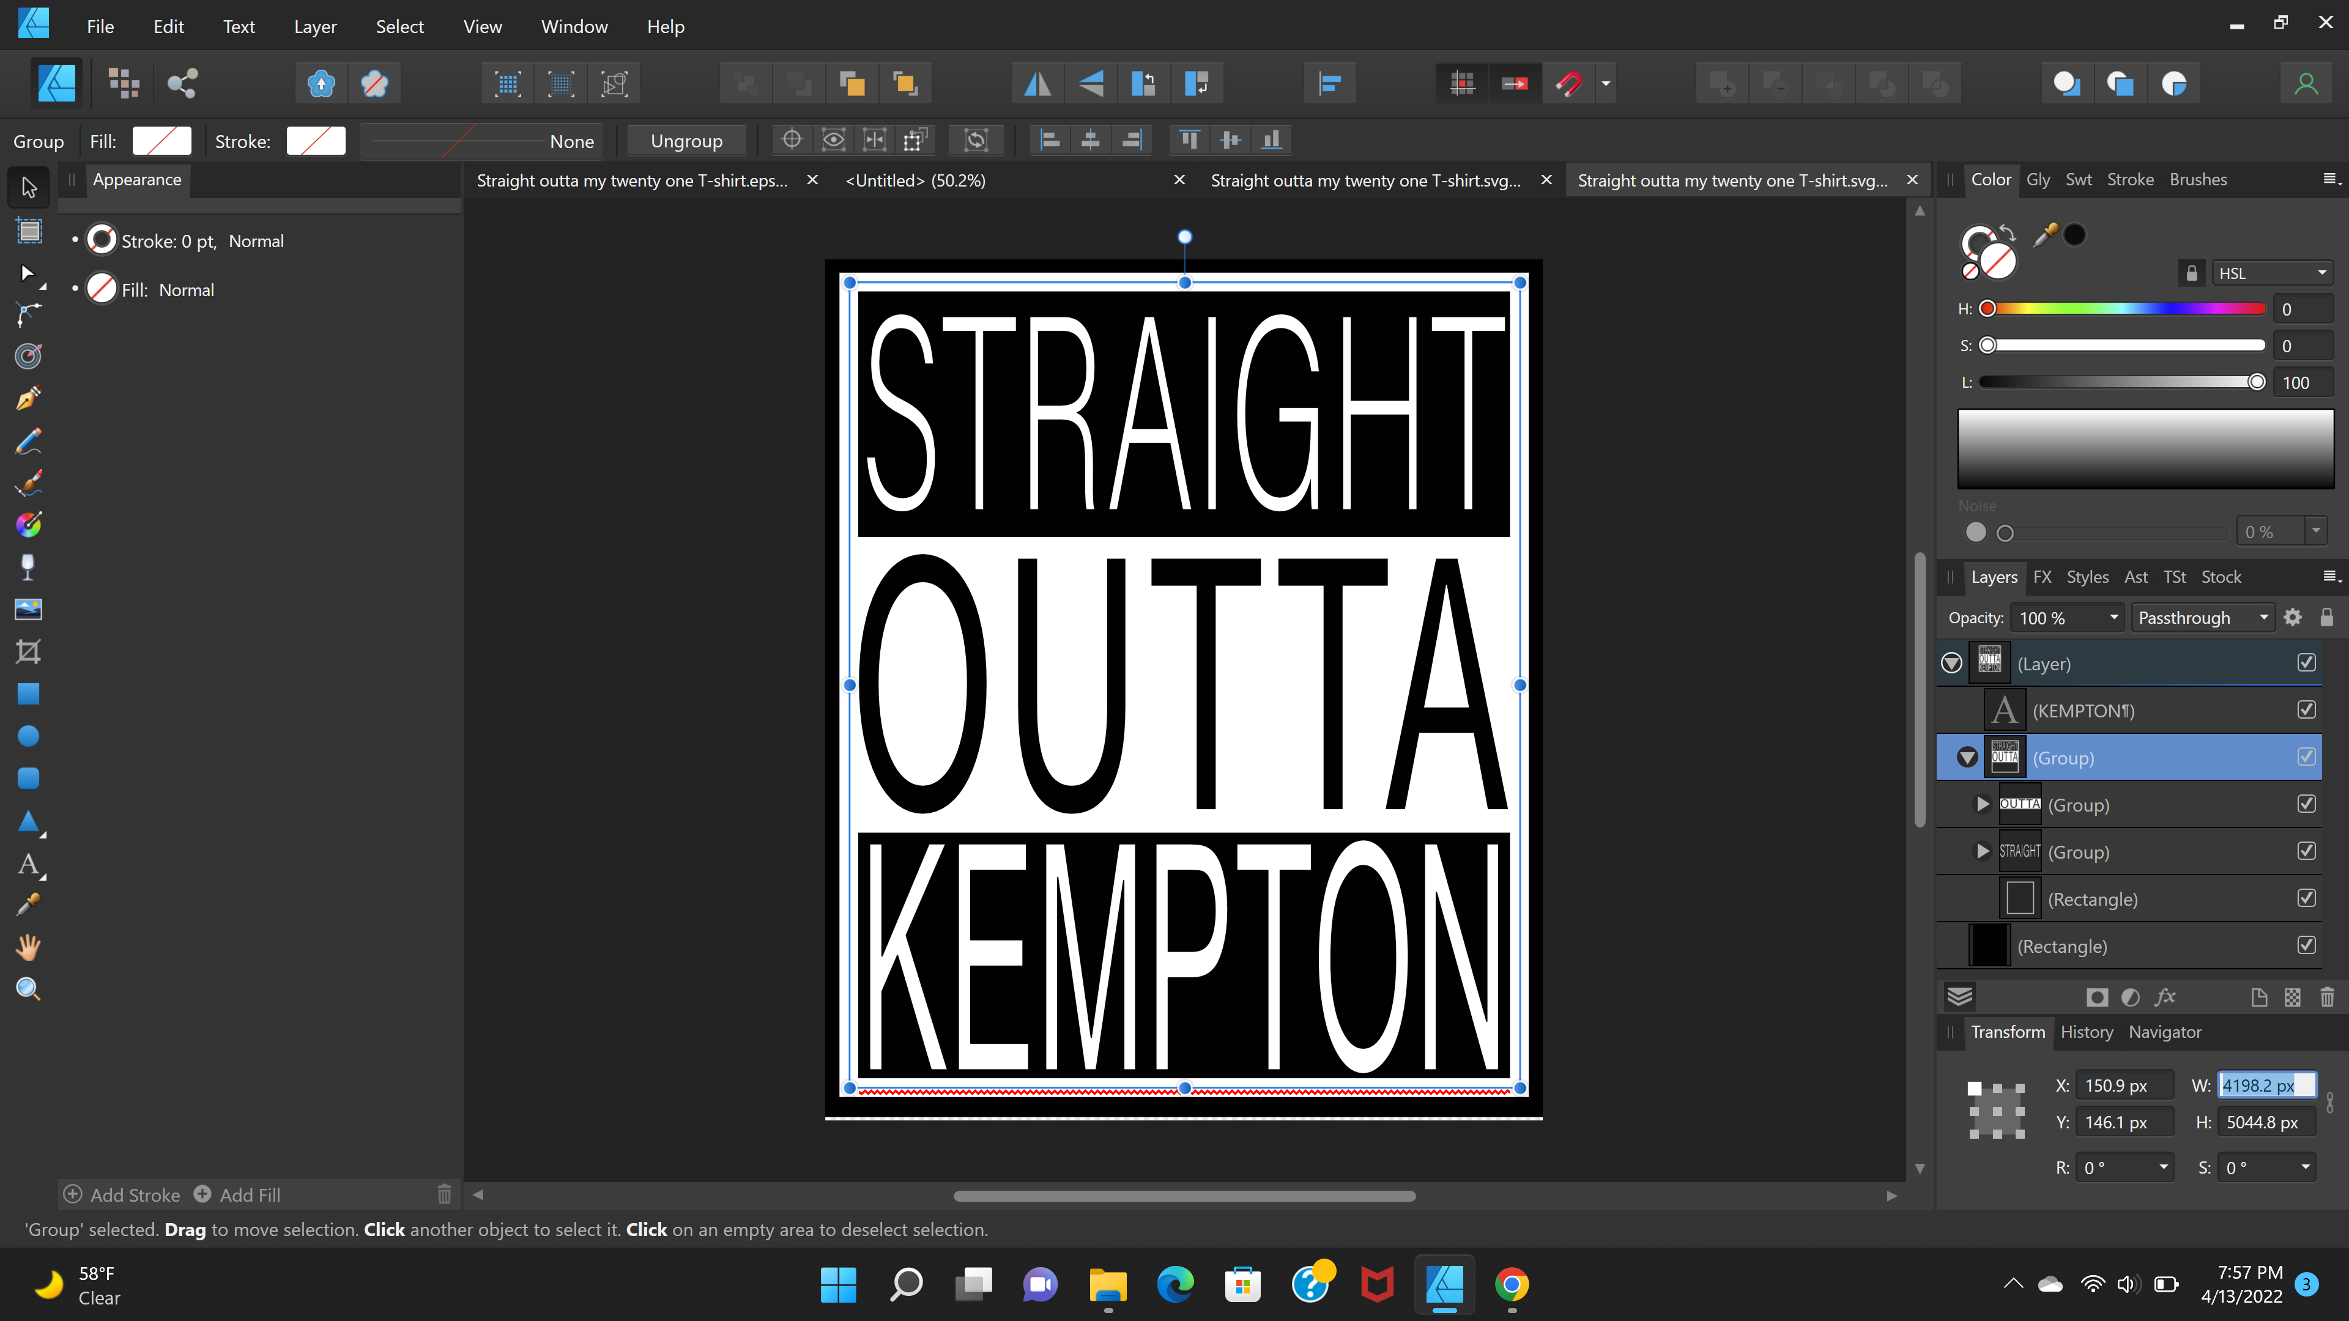Image resolution: width=2349 pixels, height=1321 pixels.
Task: Select the Transparency tool glass icon
Action: [28, 567]
